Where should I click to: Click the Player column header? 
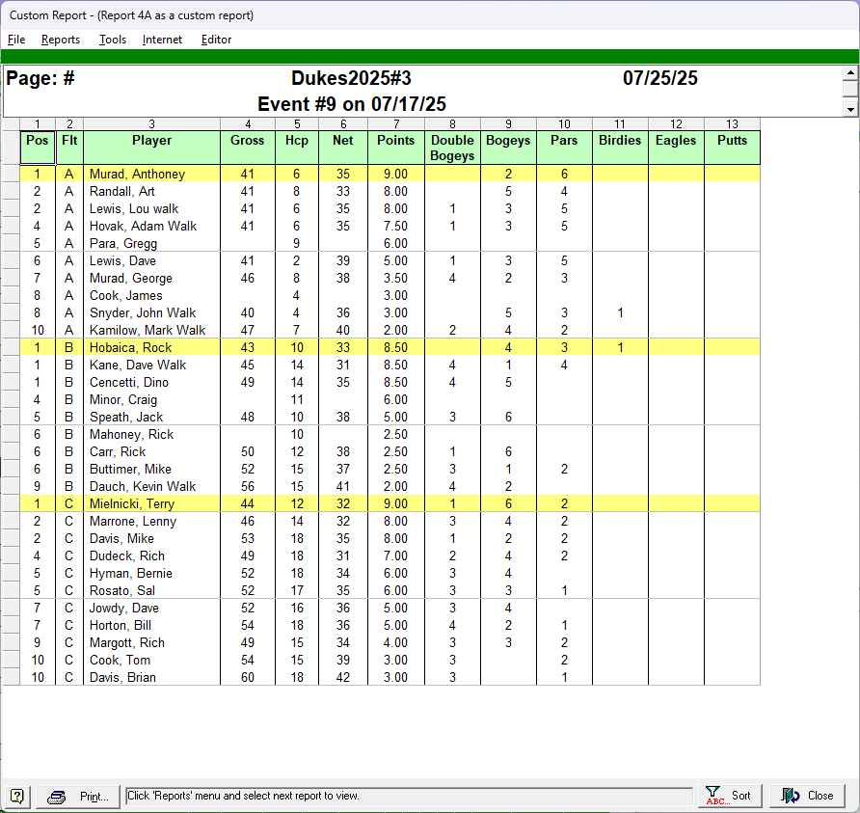[151, 141]
